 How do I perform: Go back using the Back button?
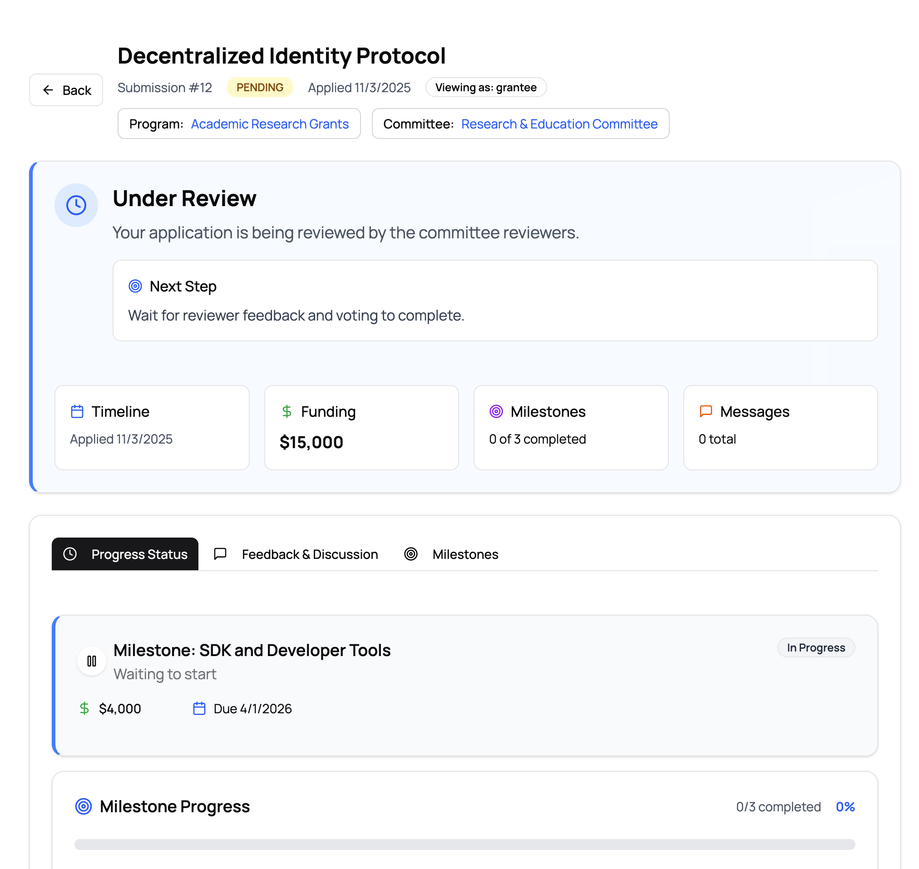(66, 90)
